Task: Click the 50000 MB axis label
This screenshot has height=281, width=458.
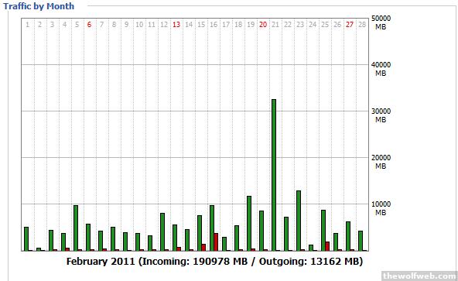Action: click(381, 22)
